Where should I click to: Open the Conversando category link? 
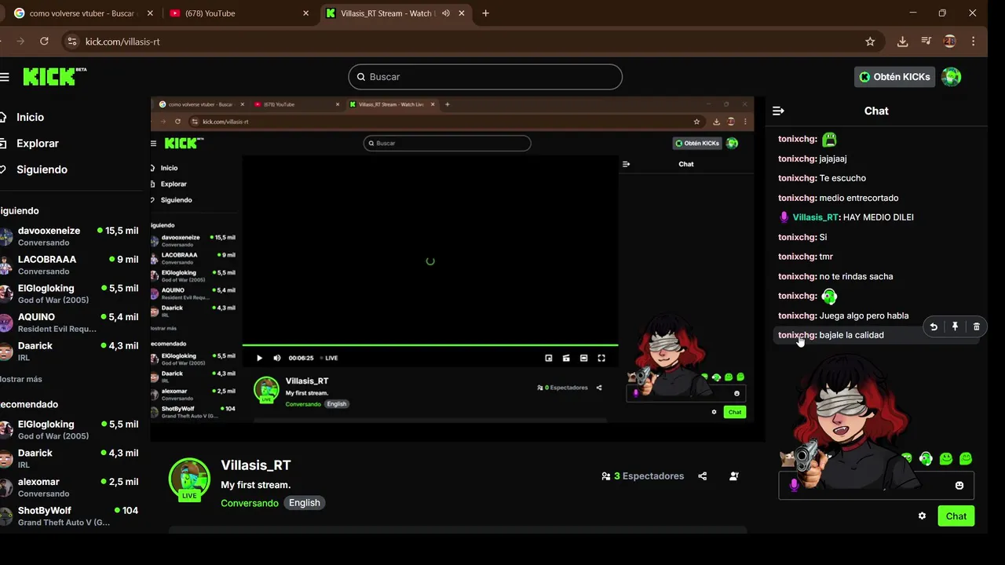(250, 503)
